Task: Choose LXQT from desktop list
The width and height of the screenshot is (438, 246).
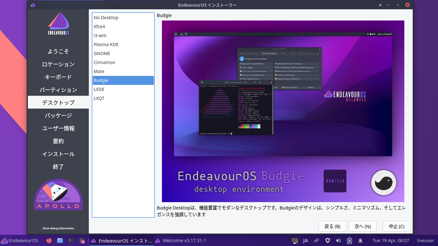Action: 123,98
